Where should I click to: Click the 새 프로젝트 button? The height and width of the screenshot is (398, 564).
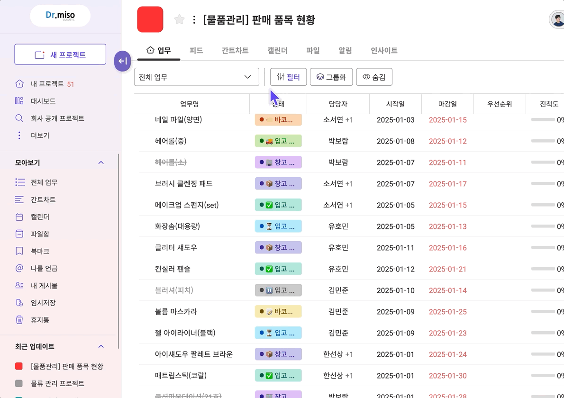point(60,54)
